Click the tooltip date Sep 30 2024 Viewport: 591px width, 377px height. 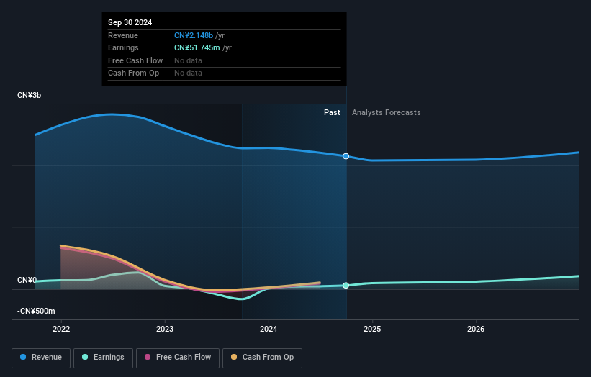(130, 22)
